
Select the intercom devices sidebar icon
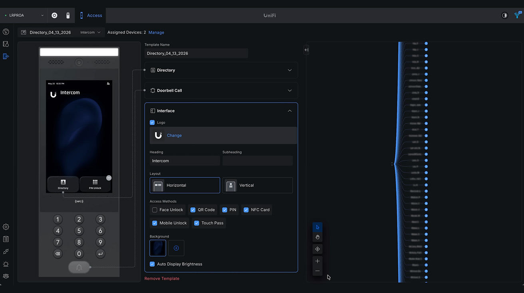click(6, 56)
